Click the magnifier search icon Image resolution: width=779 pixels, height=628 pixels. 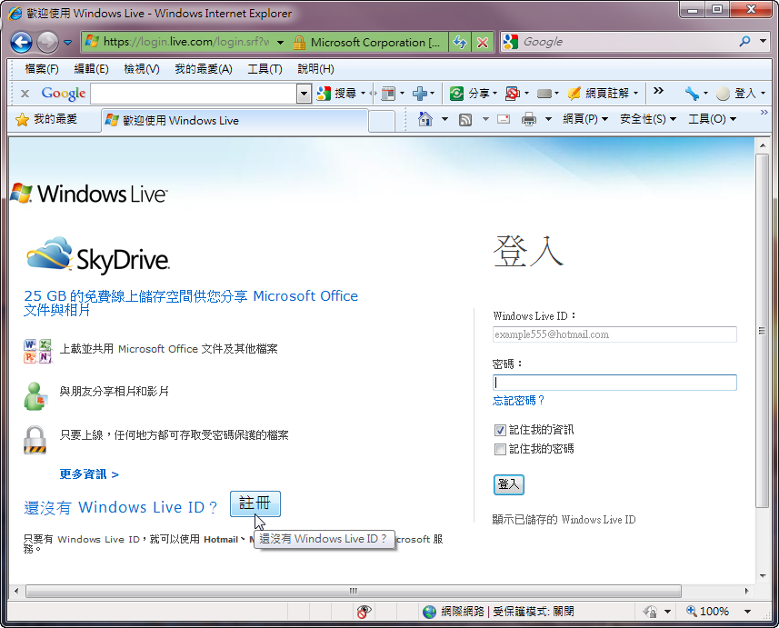click(x=744, y=42)
